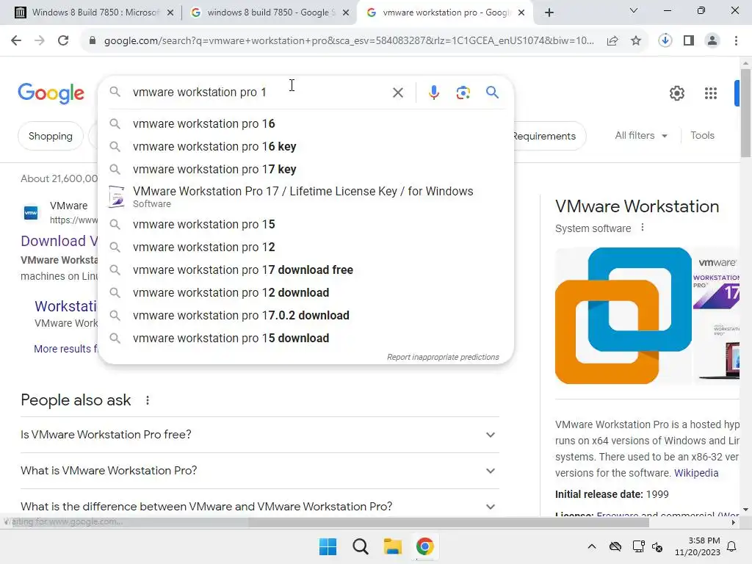This screenshot has width=752, height=564.
Task: Submit search with magnifier icon
Action: point(492,93)
